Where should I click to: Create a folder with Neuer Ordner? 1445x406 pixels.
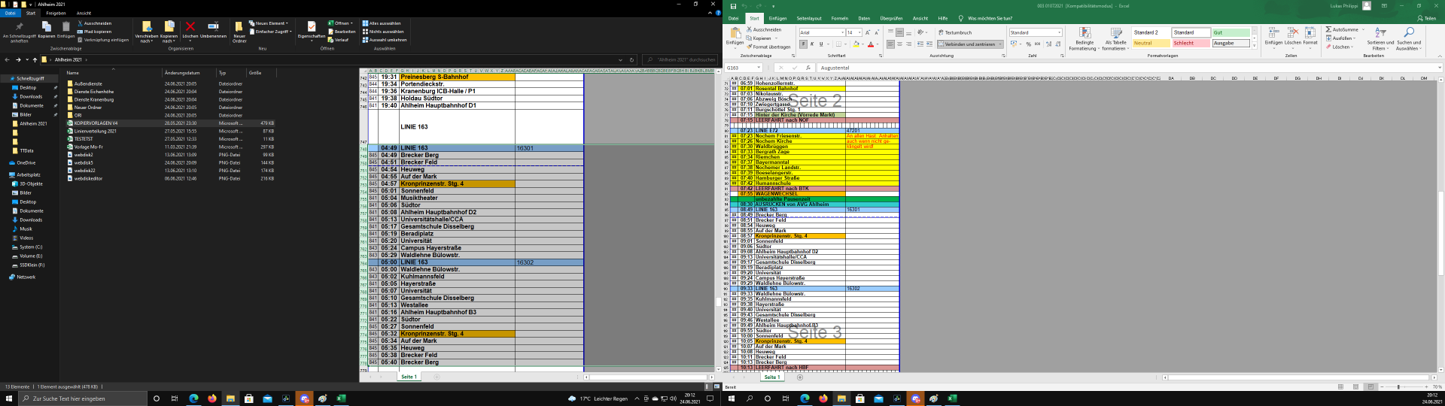coord(239,30)
